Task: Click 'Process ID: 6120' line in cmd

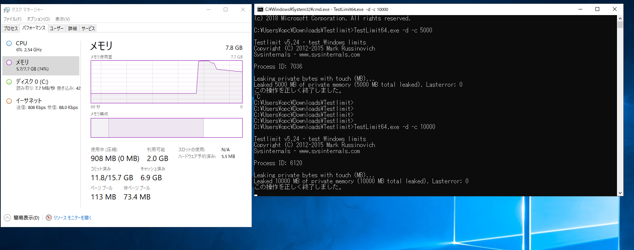Action: pos(278,163)
